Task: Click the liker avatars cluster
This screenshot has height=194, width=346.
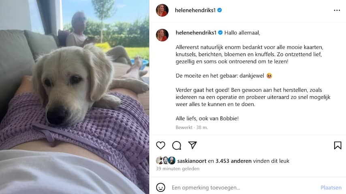Action: (165, 160)
